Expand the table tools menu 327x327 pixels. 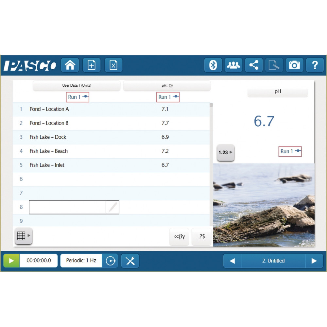23,236
